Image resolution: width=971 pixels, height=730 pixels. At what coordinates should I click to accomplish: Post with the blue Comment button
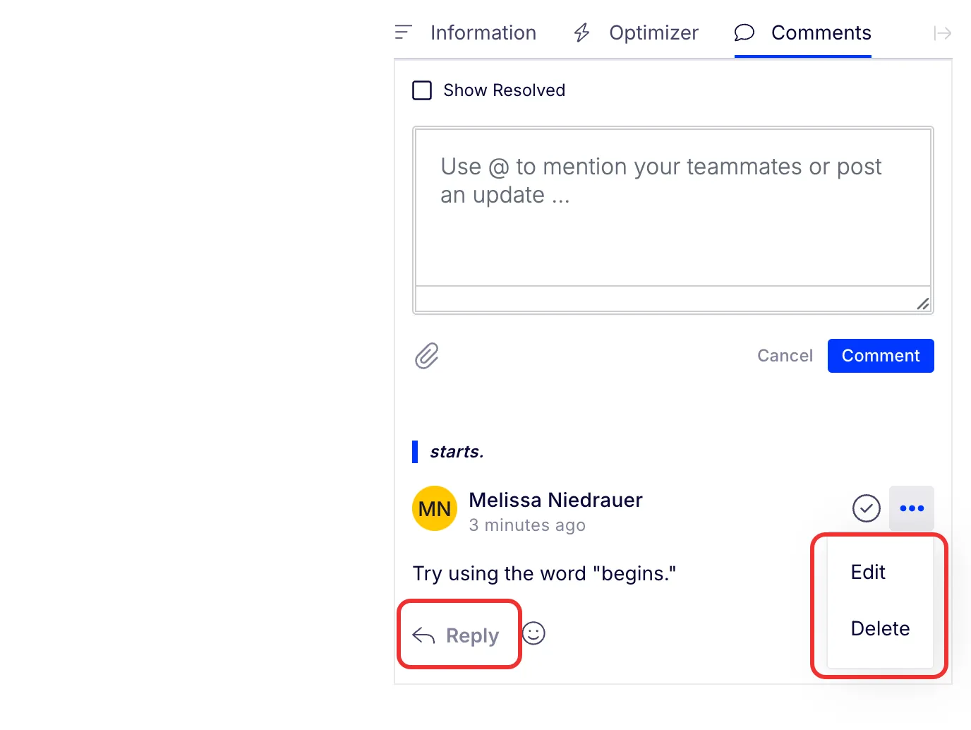click(x=881, y=356)
